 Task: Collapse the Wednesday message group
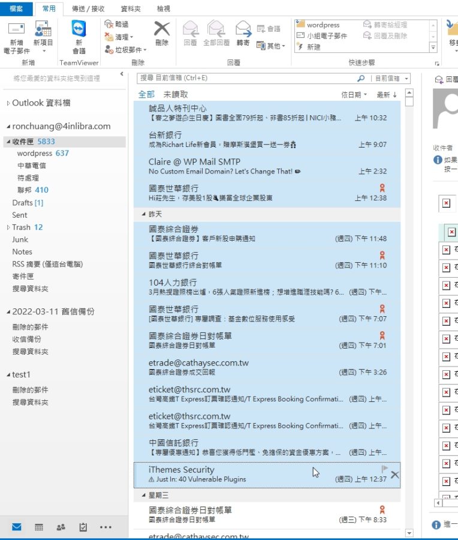143,495
